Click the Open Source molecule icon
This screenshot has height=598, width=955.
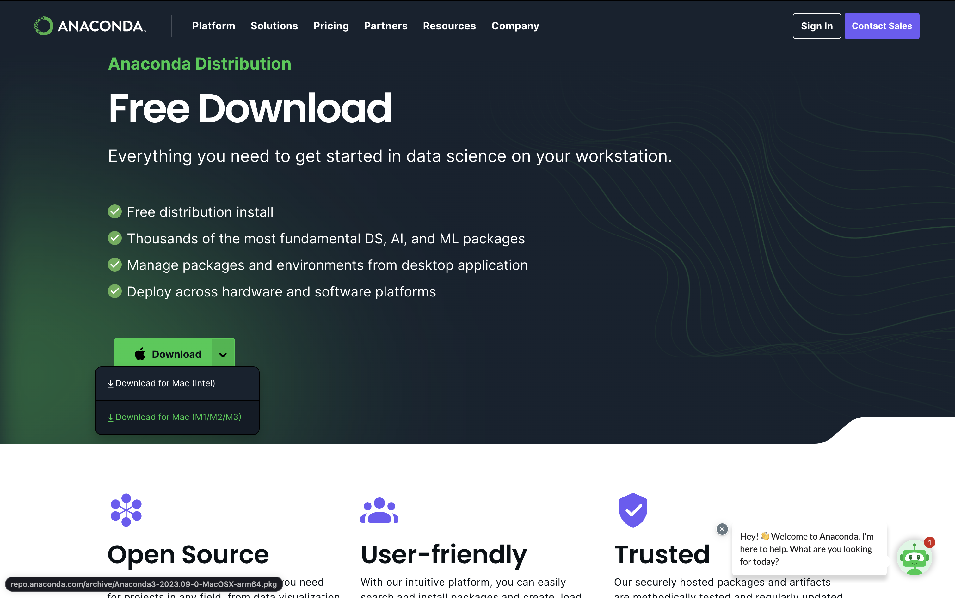126,510
